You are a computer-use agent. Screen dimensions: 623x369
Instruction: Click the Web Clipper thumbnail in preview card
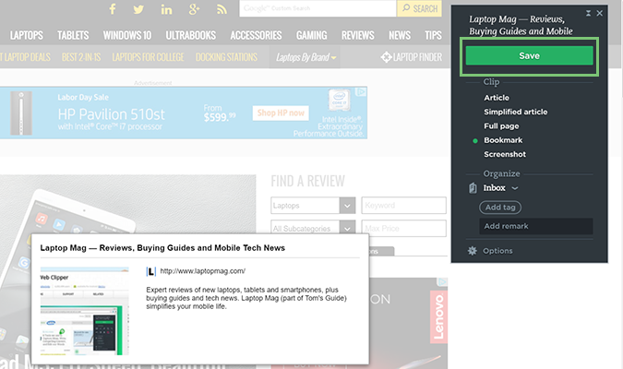click(x=85, y=311)
